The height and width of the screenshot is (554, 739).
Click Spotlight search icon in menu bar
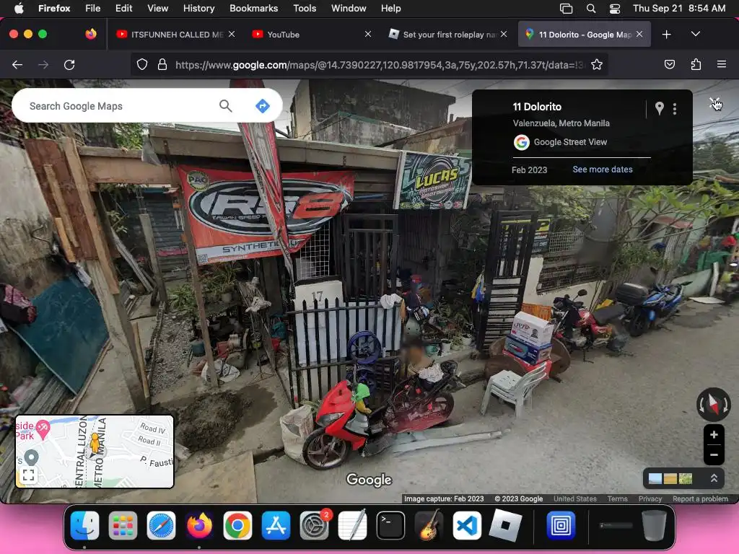pyautogui.click(x=590, y=9)
